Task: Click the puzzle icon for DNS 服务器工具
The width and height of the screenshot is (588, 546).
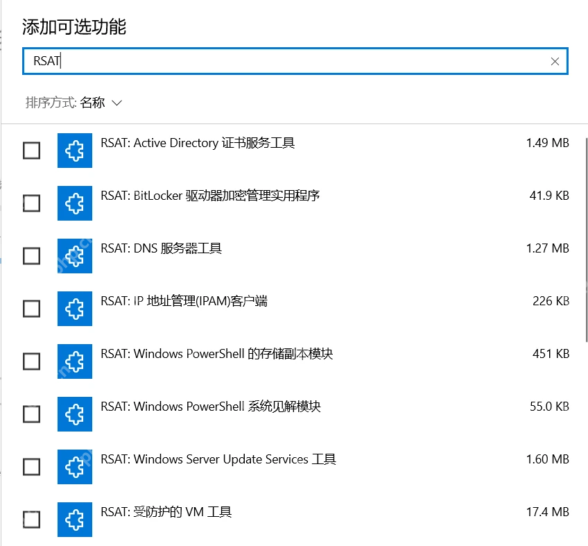Action: [x=75, y=256]
